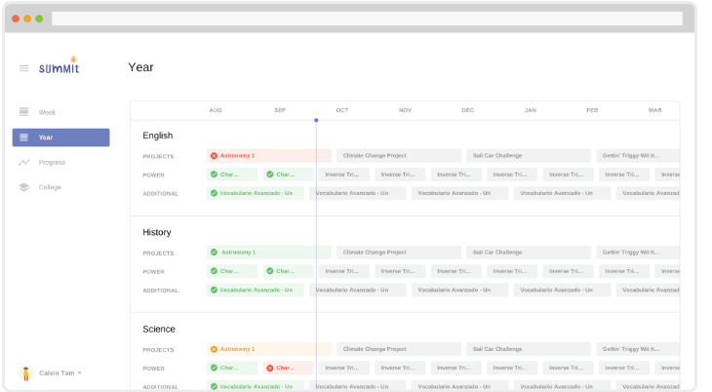This screenshot has width=712, height=392.
Task: Click the Summit logo
Action: pos(59,65)
